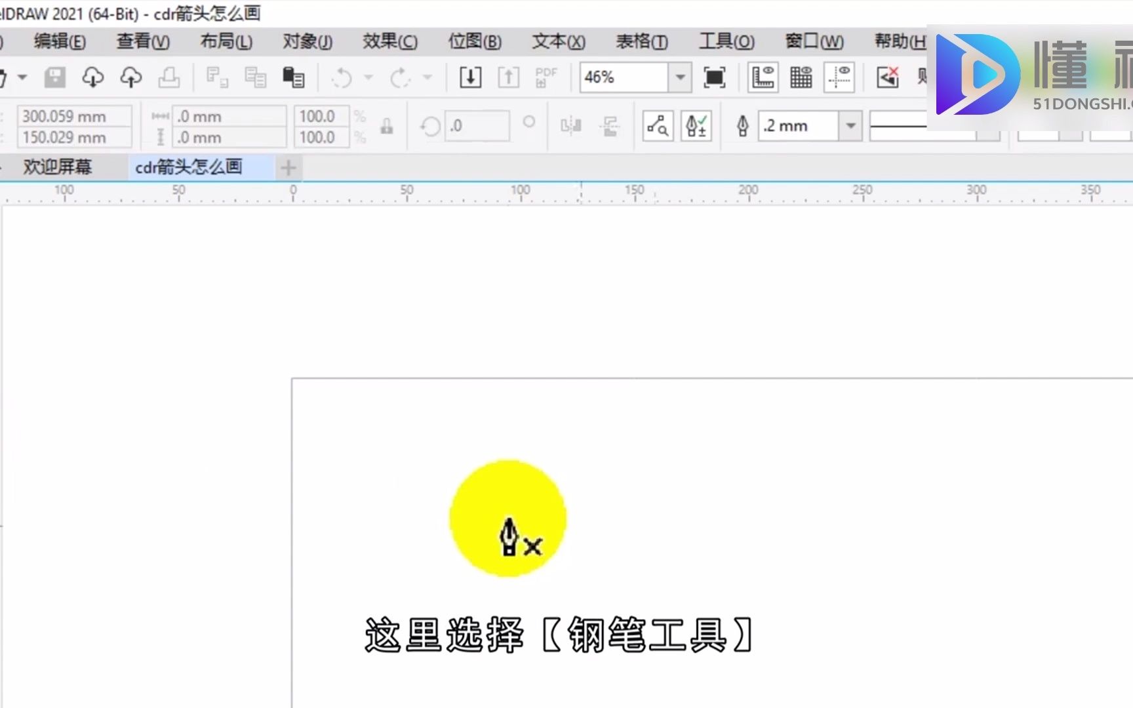Image resolution: width=1133 pixels, height=708 pixels.
Task: Toggle the show rulers button
Action: [763, 77]
